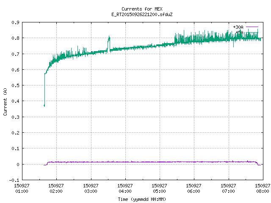Viewport: 271px width, 203px height.
Task: Click the x-axis label '150927 07:00'
Action: point(228,189)
